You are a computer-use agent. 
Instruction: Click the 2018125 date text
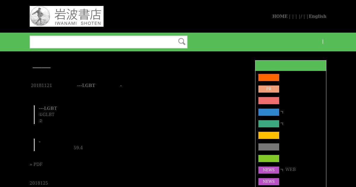point(39,183)
